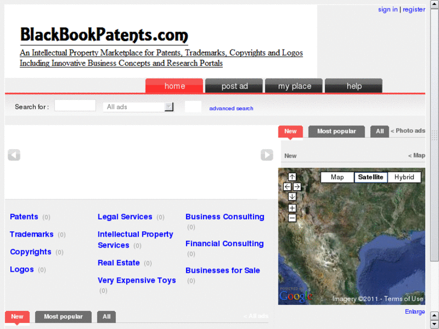
Task: Click the sign in link
Action: [388, 10]
